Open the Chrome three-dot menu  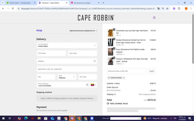[191, 8]
